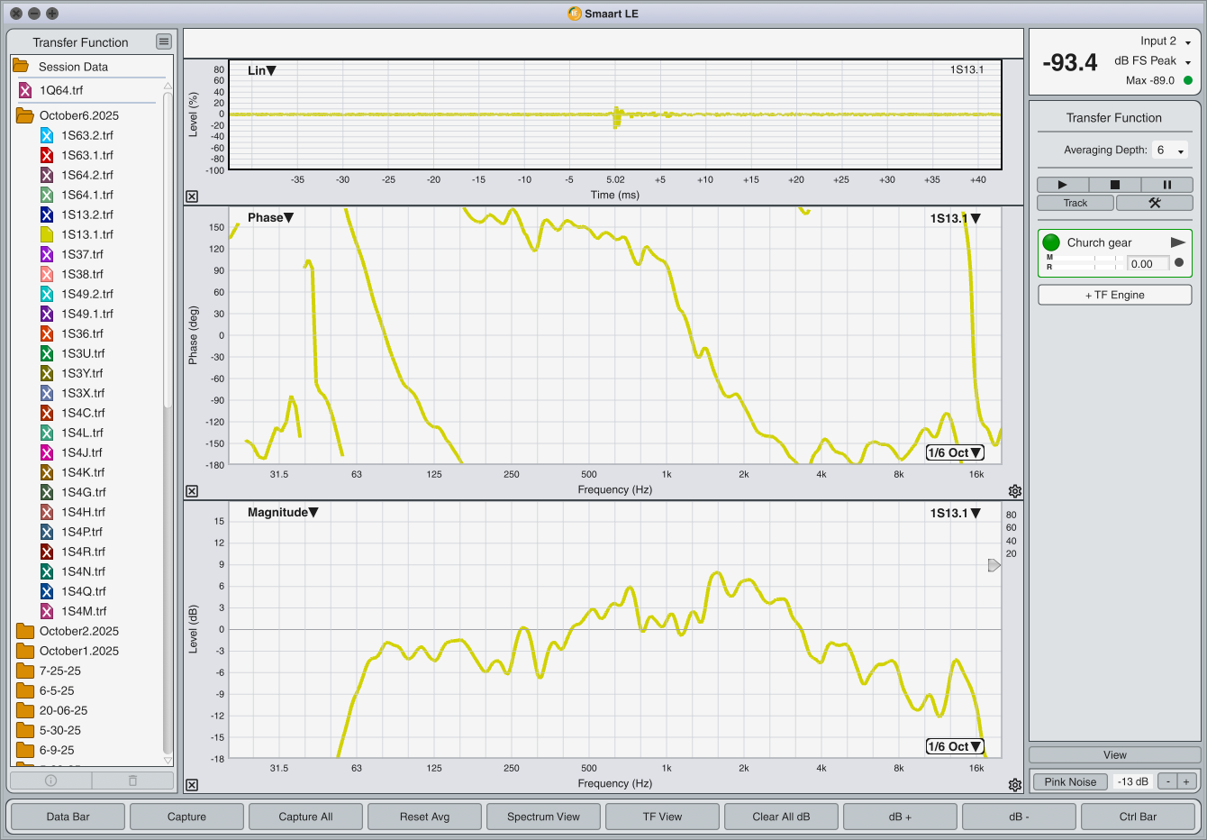This screenshot has height=840, width=1207.
Task: Show info for the selected trace
Action: pos(50,781)
